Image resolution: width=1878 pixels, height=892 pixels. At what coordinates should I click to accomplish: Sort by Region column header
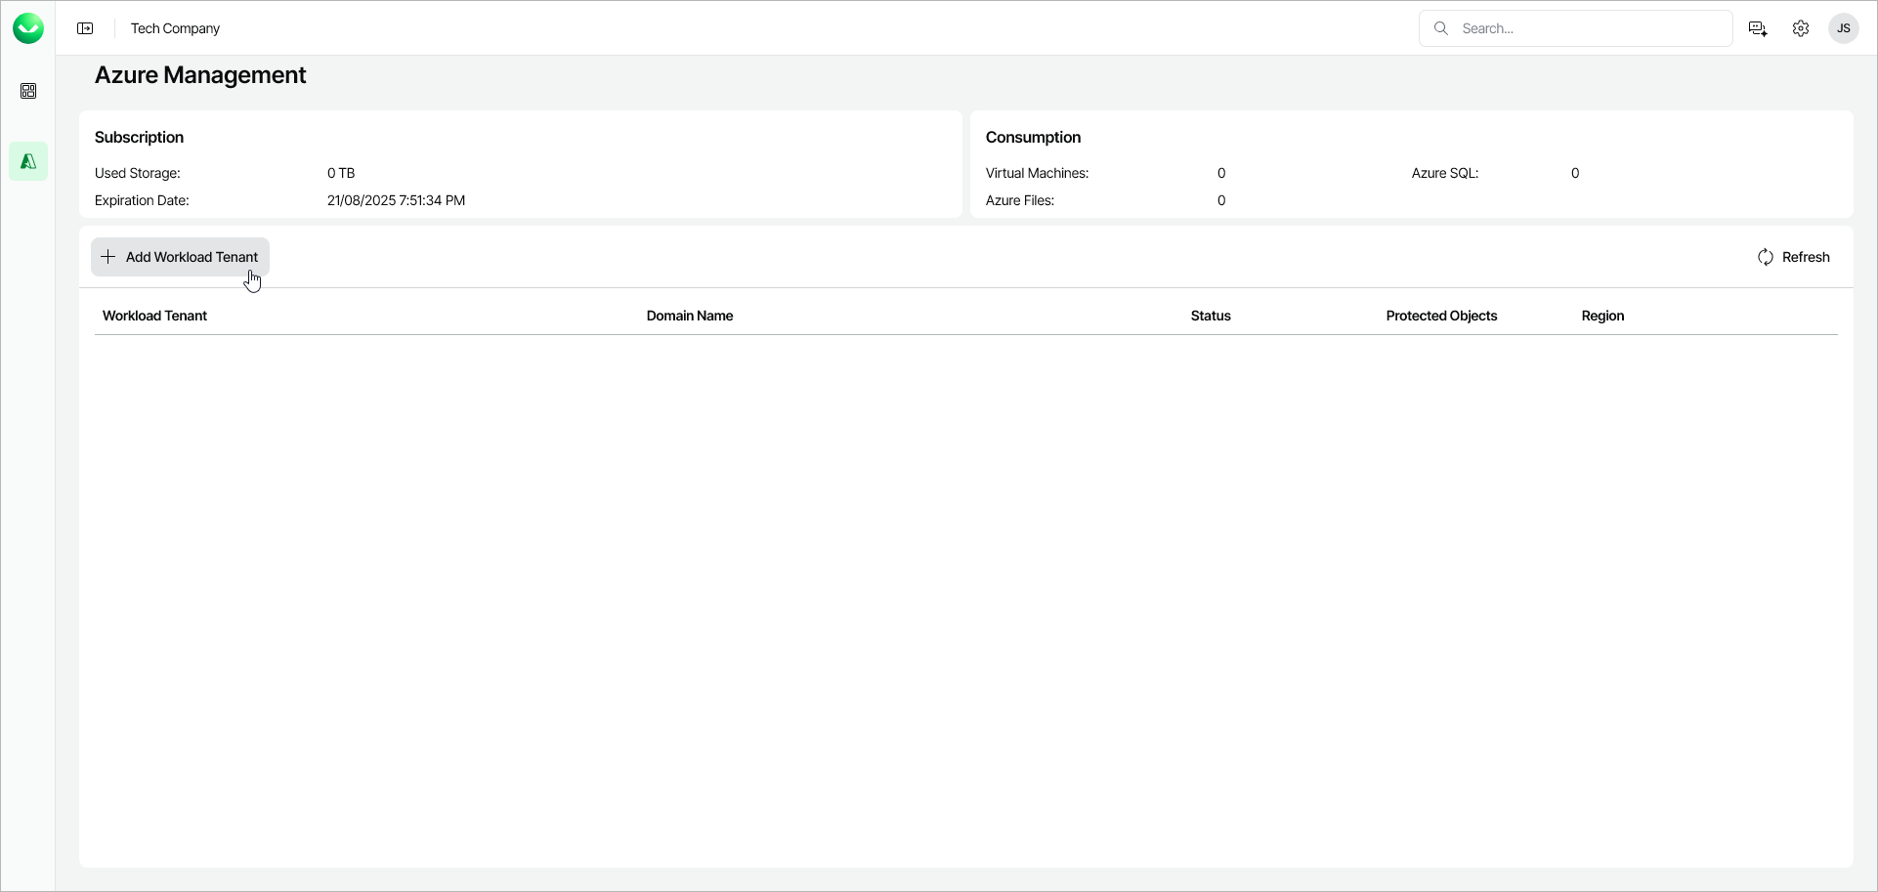click(1602, 316)
